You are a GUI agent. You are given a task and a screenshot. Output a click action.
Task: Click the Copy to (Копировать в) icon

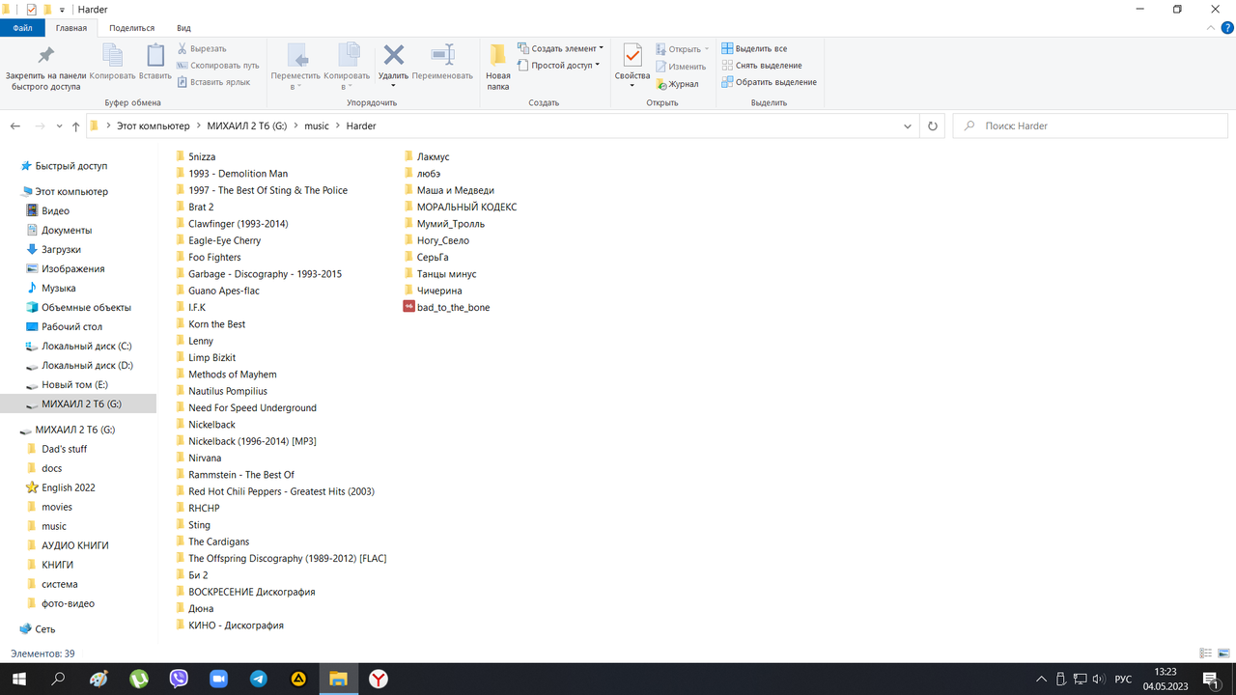(x=347, y=55)
